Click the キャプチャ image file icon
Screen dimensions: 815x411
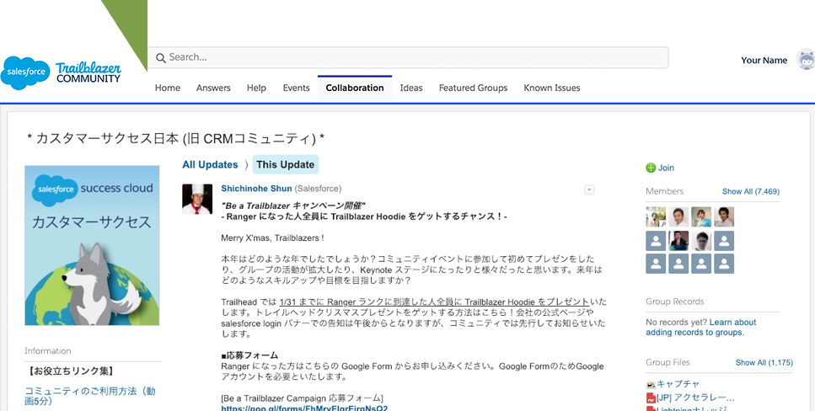[x=651, y=385]
